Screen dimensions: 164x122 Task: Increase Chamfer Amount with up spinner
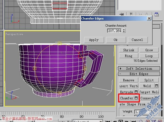124,30
